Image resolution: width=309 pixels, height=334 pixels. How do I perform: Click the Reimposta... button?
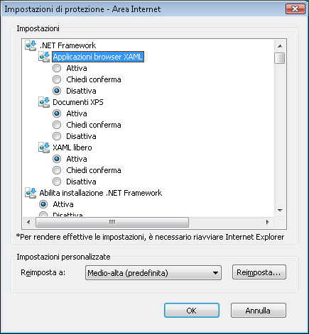click(259, 272)
